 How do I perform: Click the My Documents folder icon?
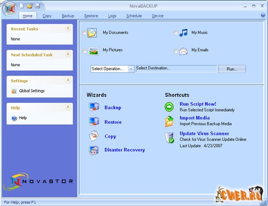point(92,33)
